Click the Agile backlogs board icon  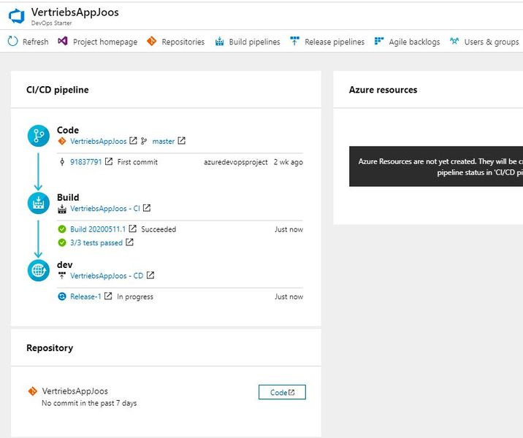pyautogui.click(x=379, y=41)
